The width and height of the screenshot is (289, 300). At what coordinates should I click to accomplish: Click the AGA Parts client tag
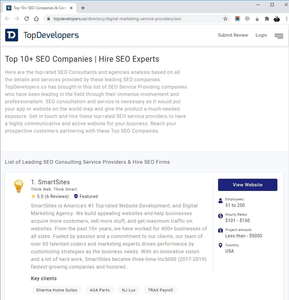point(100,290)
